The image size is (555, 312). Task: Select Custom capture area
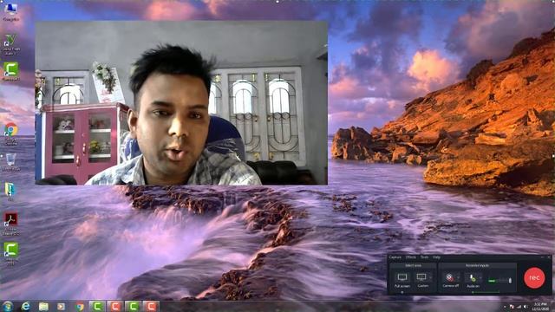(x=422, y=280)
